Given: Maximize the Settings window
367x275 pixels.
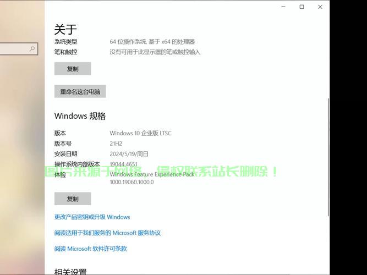Looking at the screenshot, I should pos(302,7).
